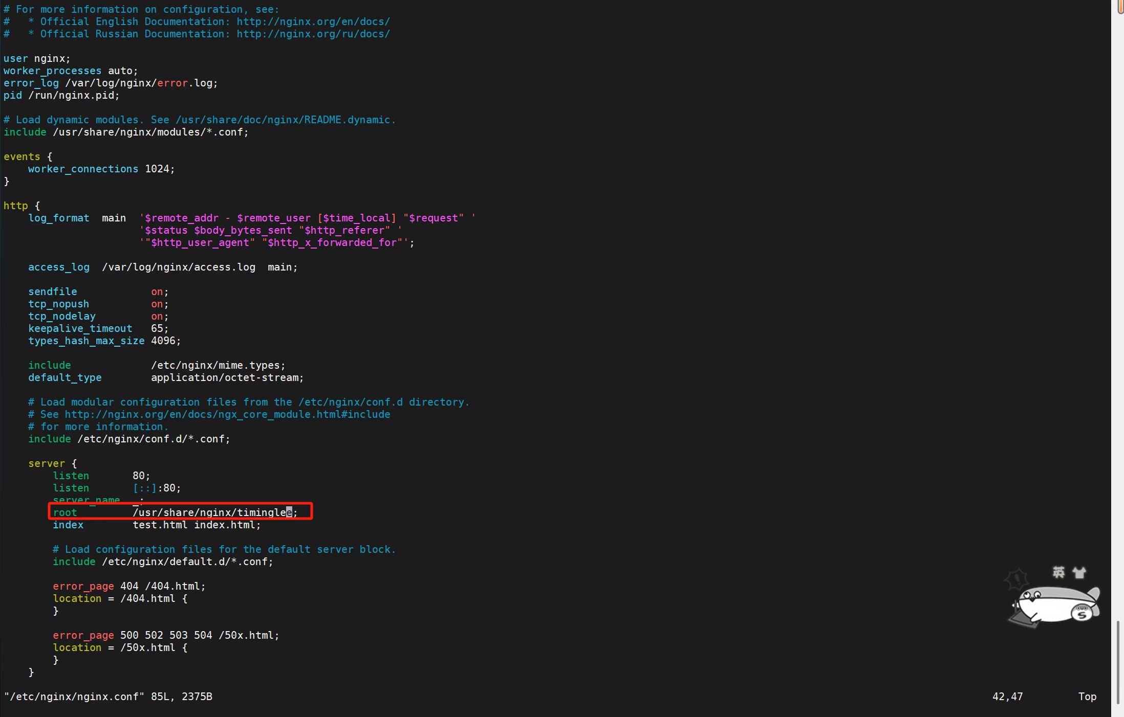Click the 'on' value after tcp_nopush
This screenshot has height=717, width=1124.
[157, 304]
